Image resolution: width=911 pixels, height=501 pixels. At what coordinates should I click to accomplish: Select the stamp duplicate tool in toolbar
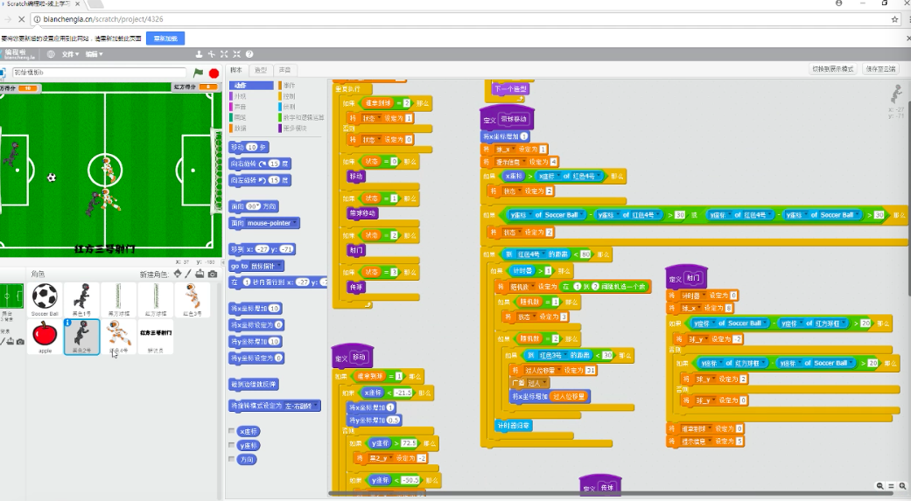[200, 54]
